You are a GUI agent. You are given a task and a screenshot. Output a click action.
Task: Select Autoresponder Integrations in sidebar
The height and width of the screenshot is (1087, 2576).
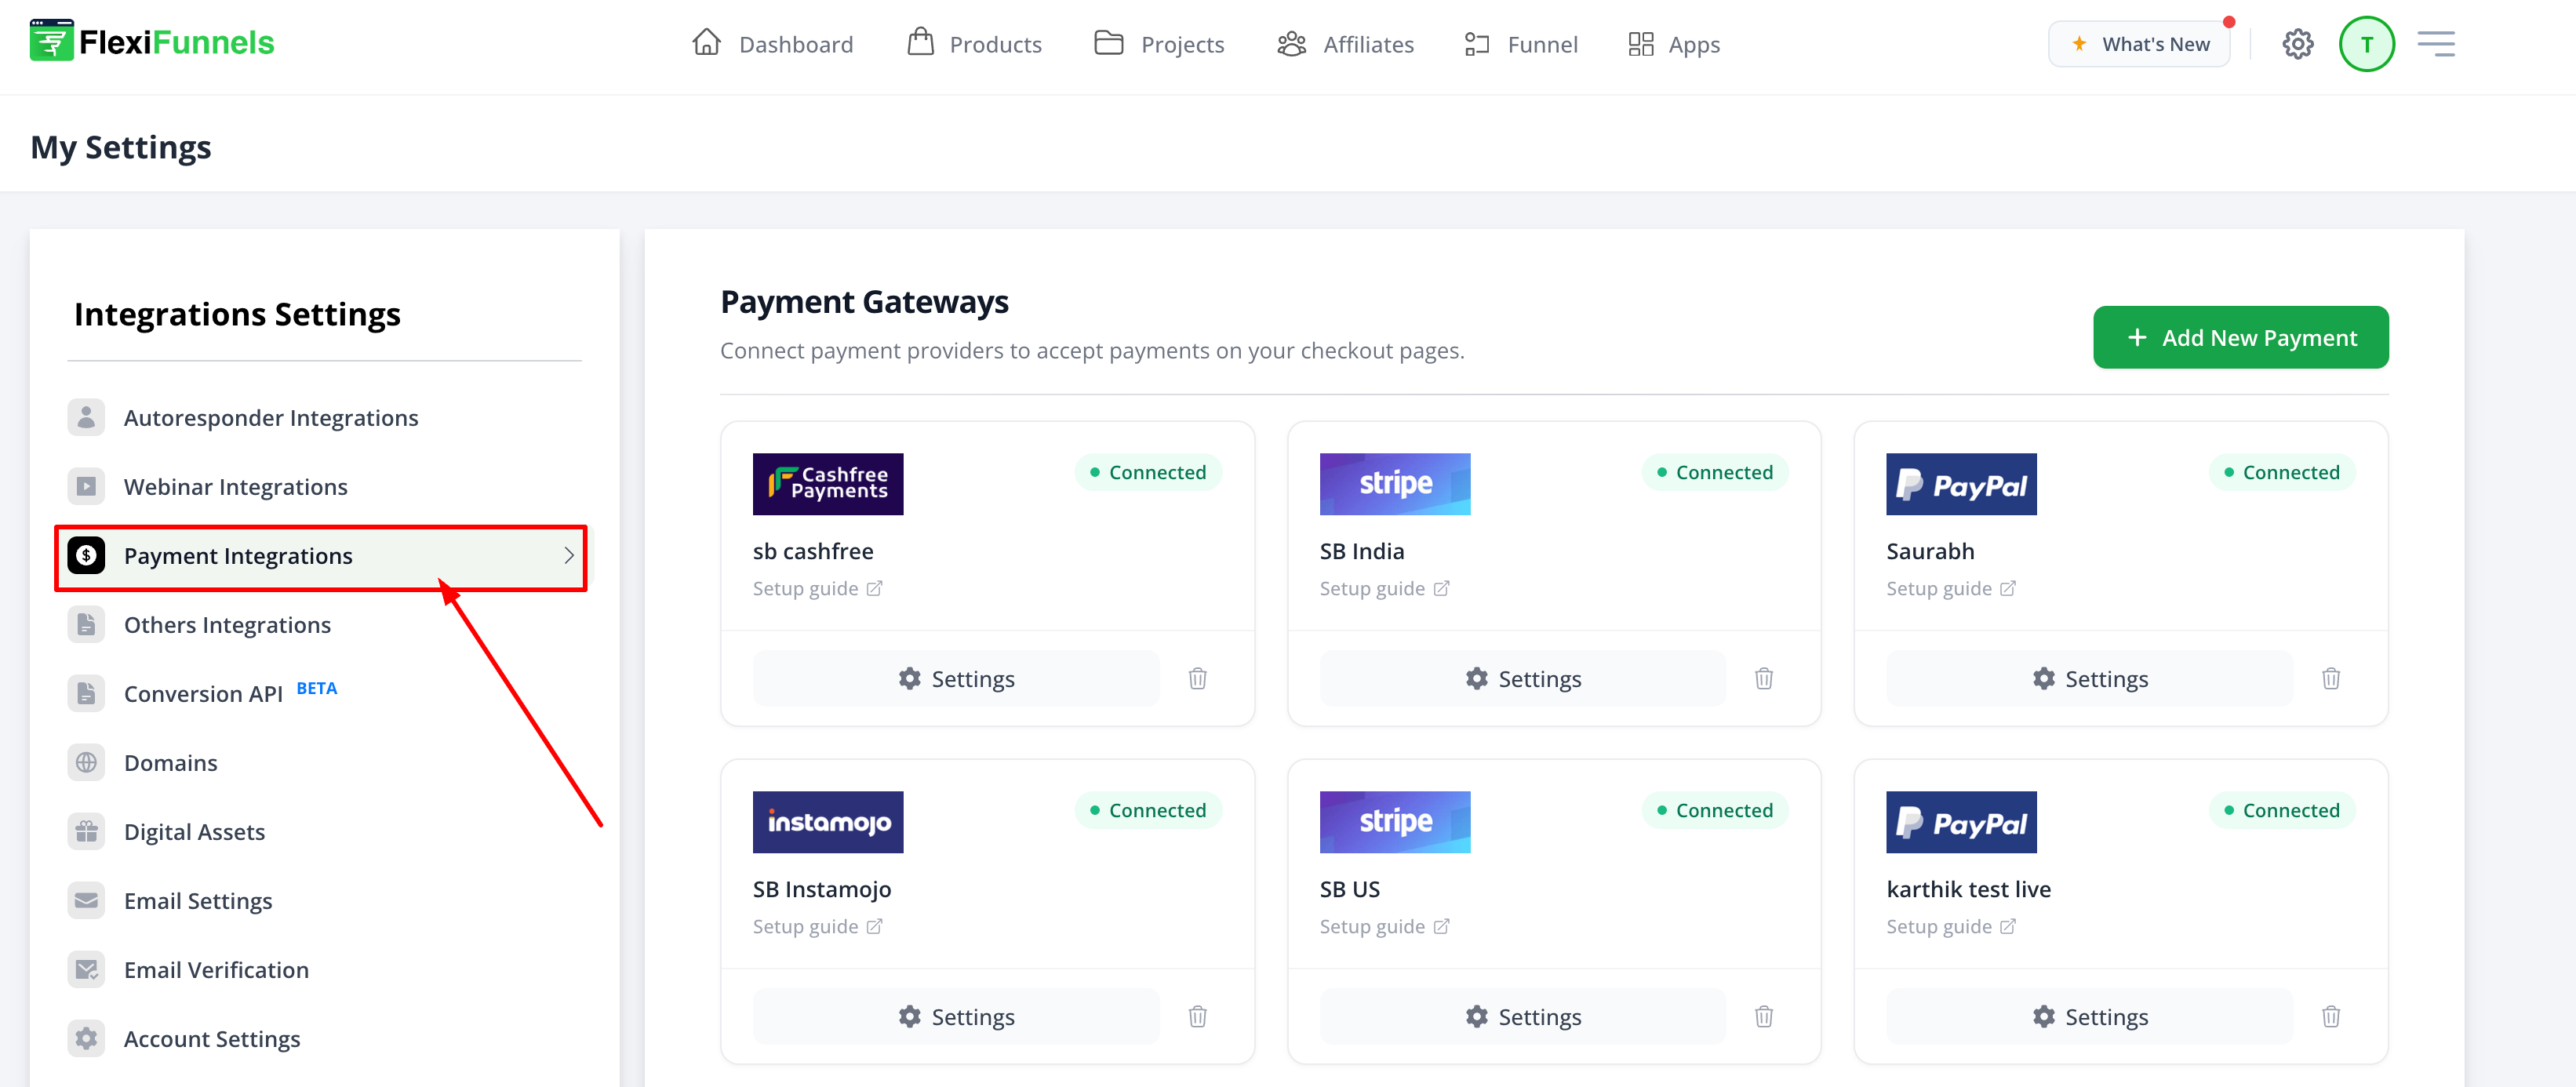pyautogui.click(x=271, y=418)
